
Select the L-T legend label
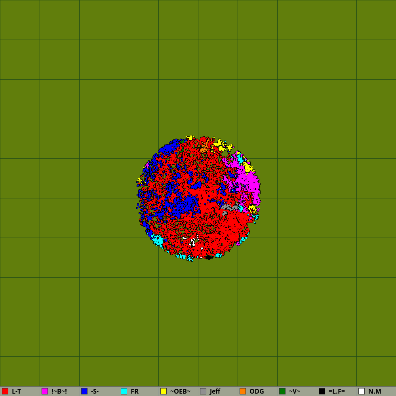point(16,392)
